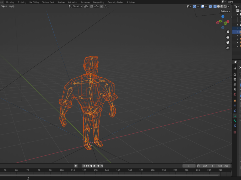Click the red X axis on navigation gizmo
This screenshot has width=241, height=180.
coord(228,22)
